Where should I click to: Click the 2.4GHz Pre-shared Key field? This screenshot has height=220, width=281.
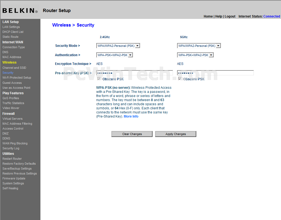(x=134, y=73)
